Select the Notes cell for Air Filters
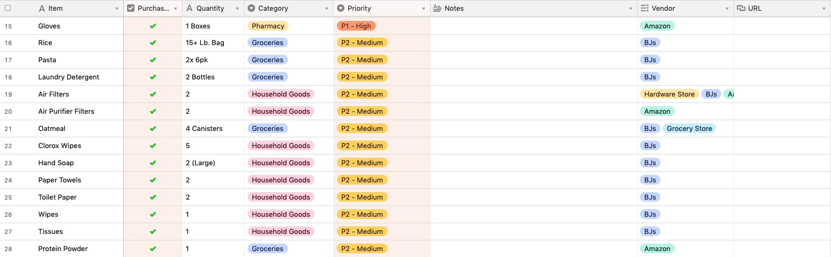831x257 pixels. (x=534, y=94)
